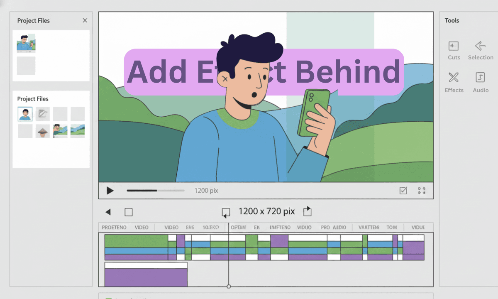
Task: Select the straw hat person thumbnail
Action: point(43,131)
